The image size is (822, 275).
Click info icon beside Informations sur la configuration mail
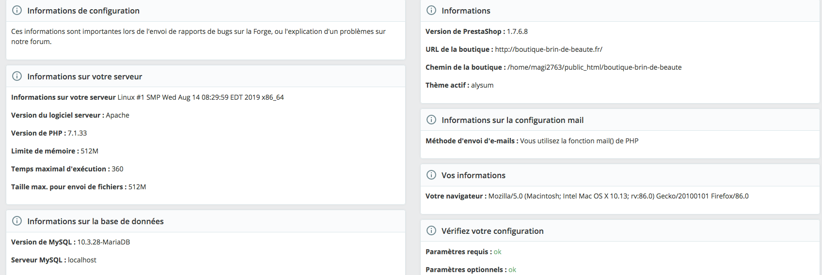431,120
